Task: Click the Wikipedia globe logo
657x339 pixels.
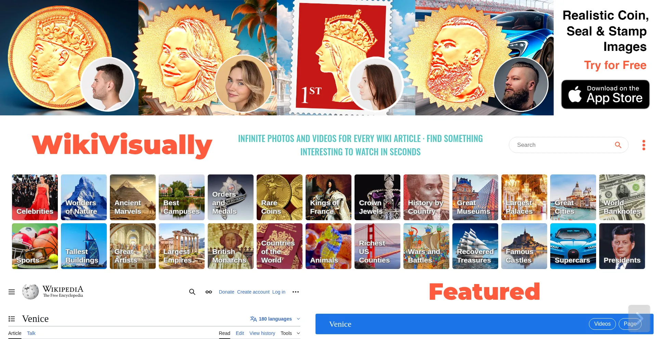Action: (x=30, y=292)
